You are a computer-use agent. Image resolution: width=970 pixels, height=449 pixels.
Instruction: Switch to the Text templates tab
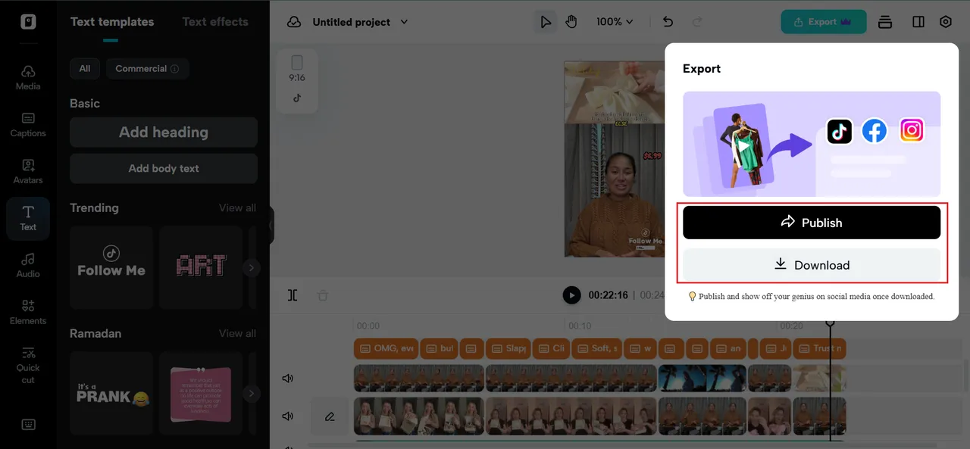coord(112,22)
